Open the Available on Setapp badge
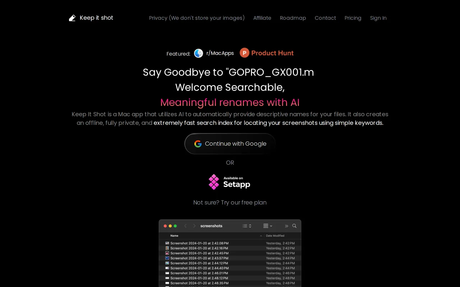The height and width of the screenshot is (287, 460). [230, 182]
